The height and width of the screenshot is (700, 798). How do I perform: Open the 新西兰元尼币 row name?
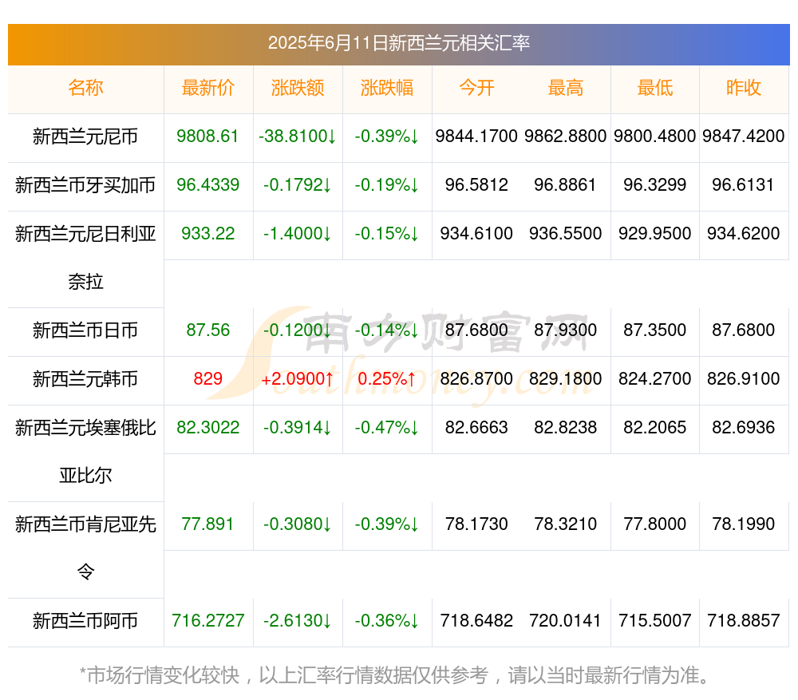(x=85, y=136)
